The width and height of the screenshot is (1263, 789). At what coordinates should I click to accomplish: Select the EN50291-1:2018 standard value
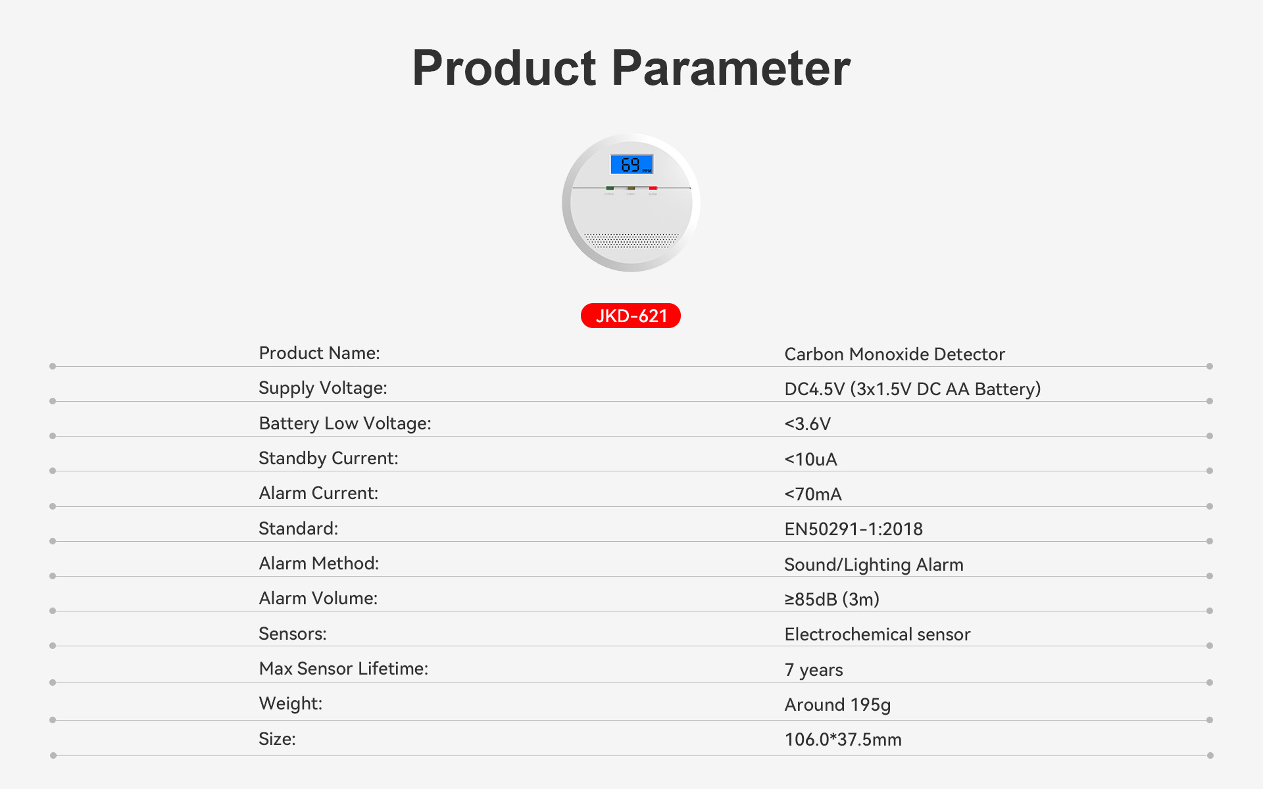[853, 529]
